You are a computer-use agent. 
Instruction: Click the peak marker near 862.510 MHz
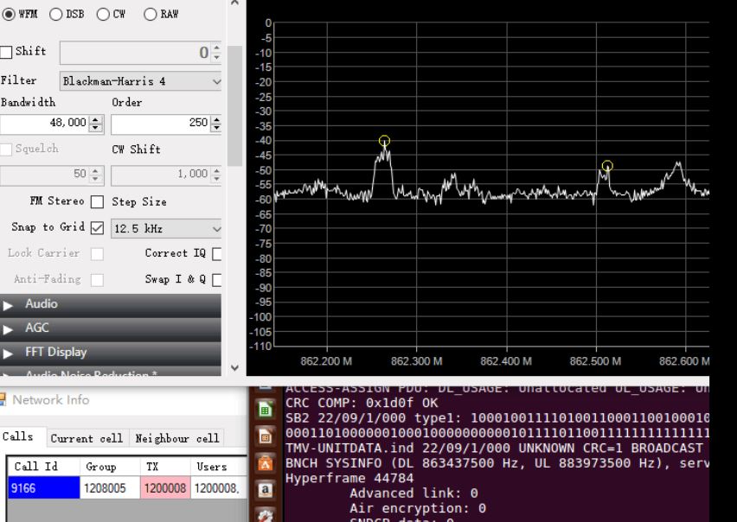[607, 166]
